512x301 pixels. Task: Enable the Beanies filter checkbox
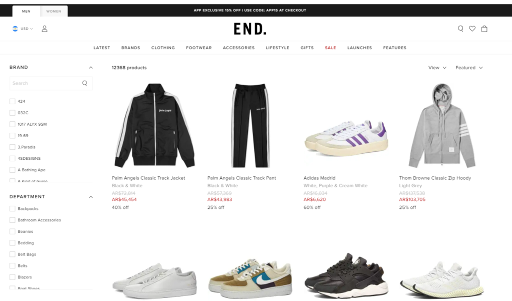(x=12, y=232)
